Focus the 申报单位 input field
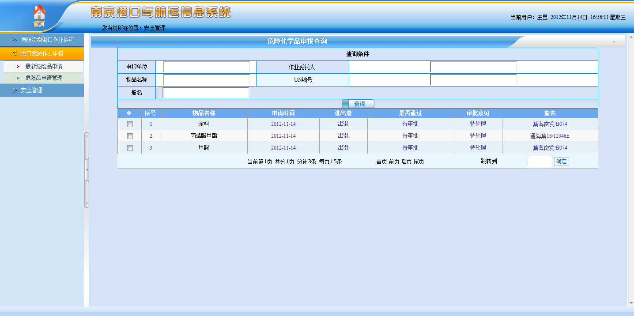The height and width of the screenshot is (316, 634). click(207, 67)
